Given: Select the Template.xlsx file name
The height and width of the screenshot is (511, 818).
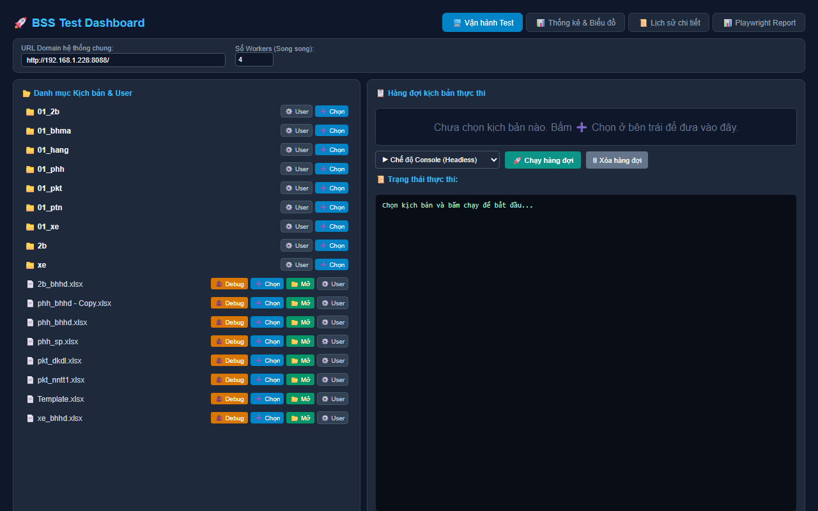Looking at the screenshot, I should 61,399.
